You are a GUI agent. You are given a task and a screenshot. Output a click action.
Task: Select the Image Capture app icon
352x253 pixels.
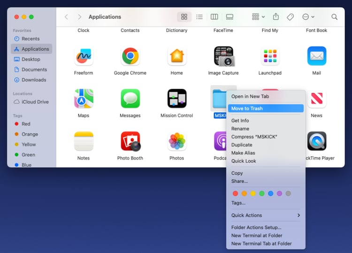click(x=224, y=56)
